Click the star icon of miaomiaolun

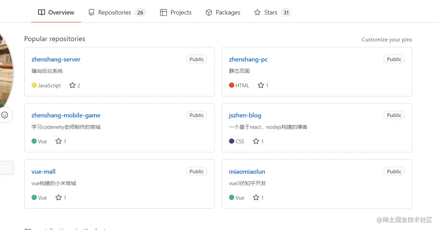(256, 197)
